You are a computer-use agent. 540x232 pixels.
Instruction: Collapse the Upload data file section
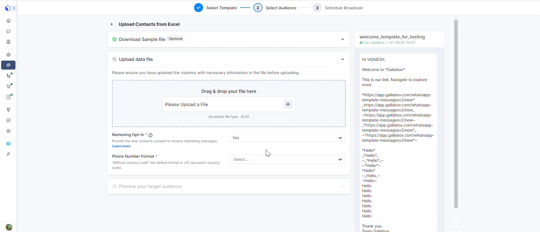pyautogui.click(x=342, y=59)
